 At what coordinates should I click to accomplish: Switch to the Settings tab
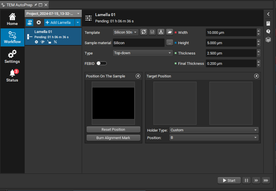[x=12, y=56]
